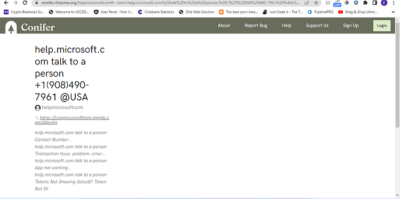Open Clickbank Statistics bookmark

pyautogui.click(x=156, y=12)
